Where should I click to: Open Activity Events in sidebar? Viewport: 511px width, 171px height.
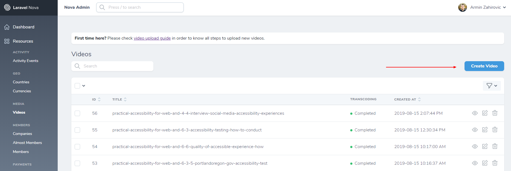[25, 61]
